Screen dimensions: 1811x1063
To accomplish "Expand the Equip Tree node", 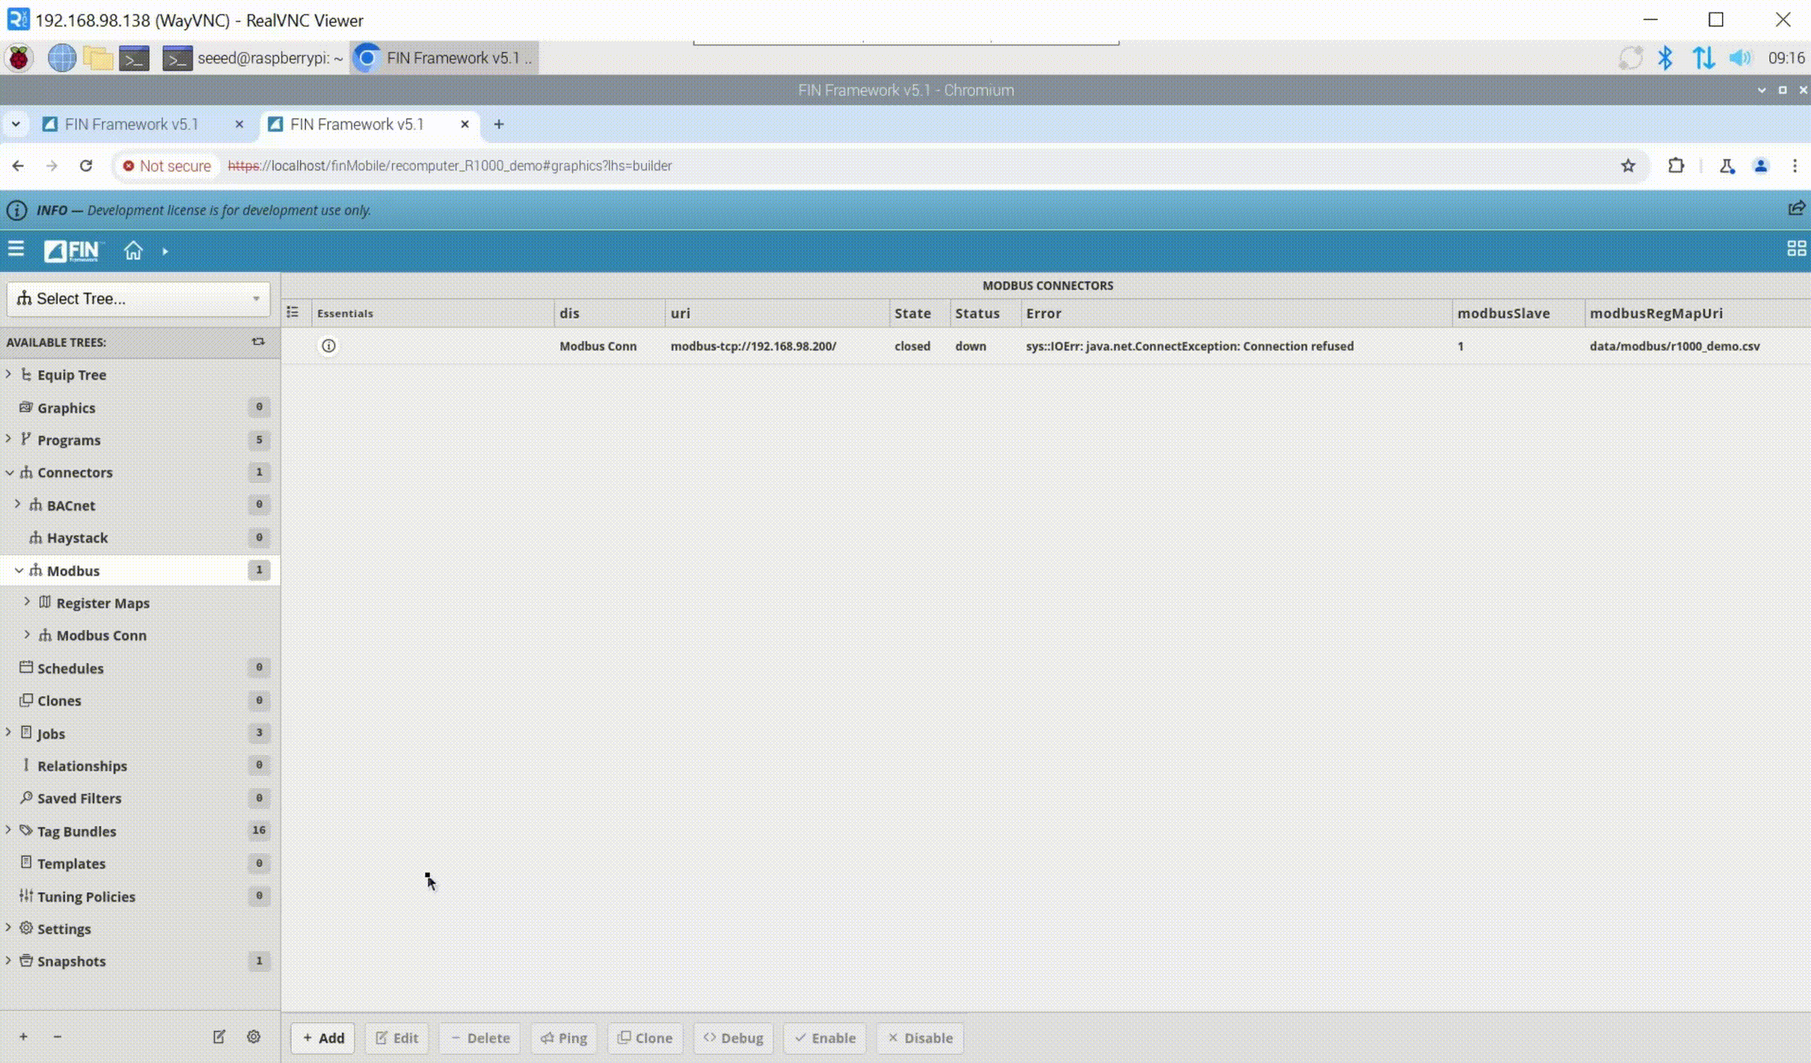I will pyautogui.click(x=8, y=374).
